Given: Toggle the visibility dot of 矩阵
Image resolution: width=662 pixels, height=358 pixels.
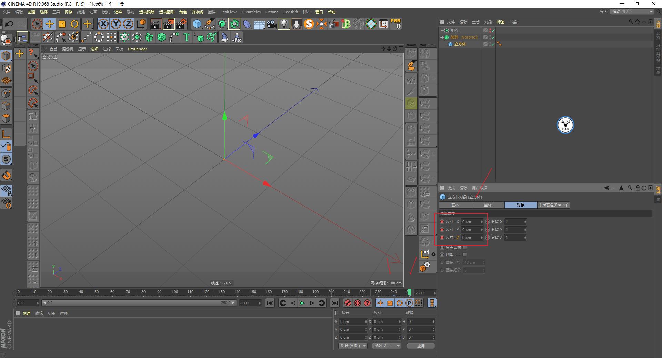Looking at the screenshot, I should 490,29.
